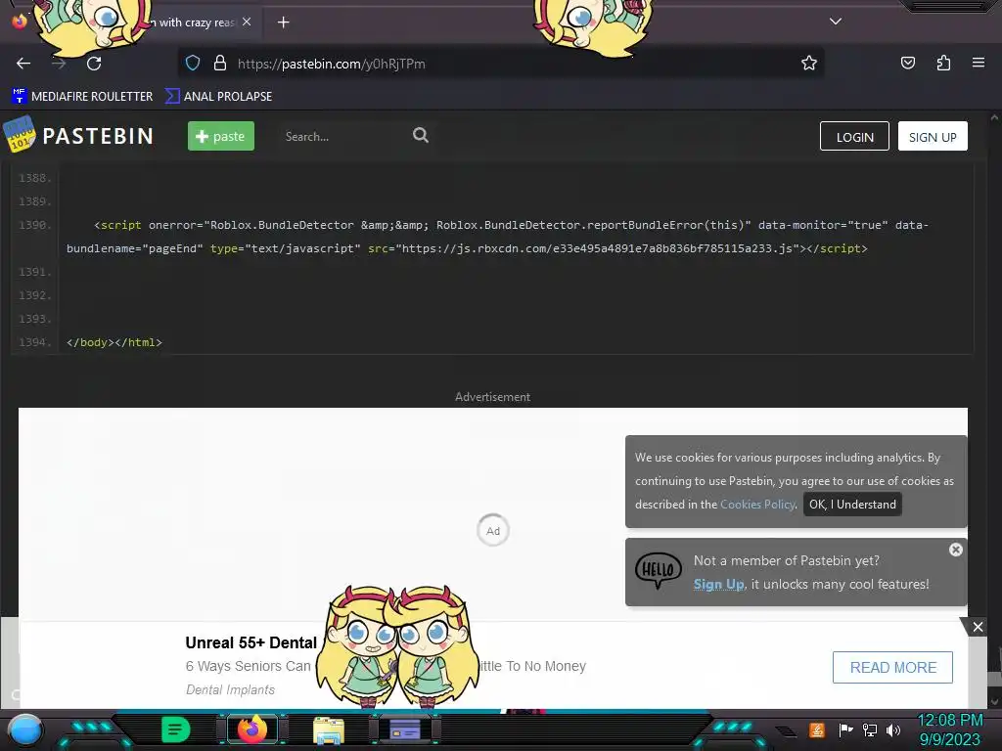Close the current browser tab
Image resolution: width=1002 pixels, height=751 pixels.
pyautogui.click(x=247, y=22)
